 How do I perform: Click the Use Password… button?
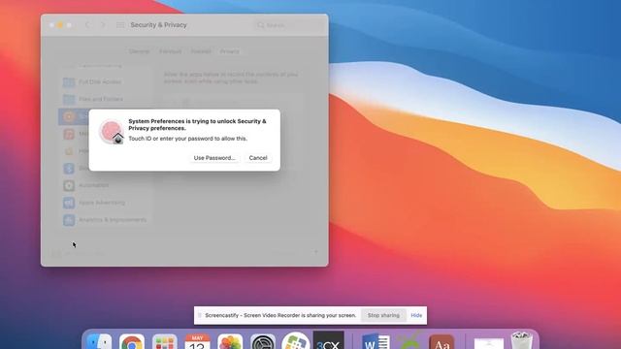point(213,158)
